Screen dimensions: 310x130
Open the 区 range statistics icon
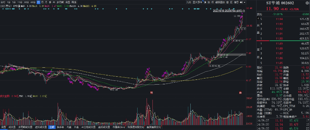tap(231, 2)
